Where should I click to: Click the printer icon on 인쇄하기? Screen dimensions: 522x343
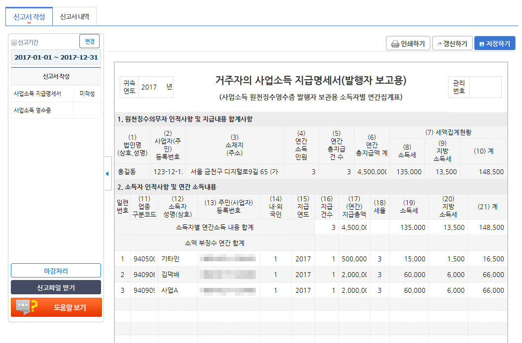click(395, 44)
